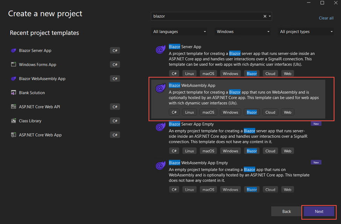Viewport: 341px width, 224px height.
Task: Open the Windows platform filter dropdown
Action: click(243, 32)
